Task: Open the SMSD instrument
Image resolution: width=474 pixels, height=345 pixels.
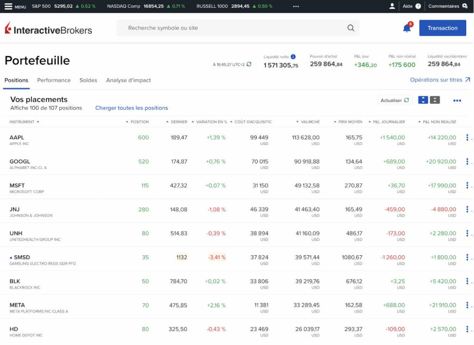Action: [x=22, y=257]
